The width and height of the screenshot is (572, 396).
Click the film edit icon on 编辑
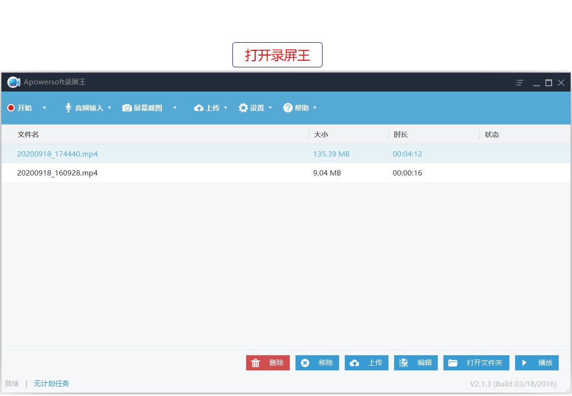(x=404, y=363)
